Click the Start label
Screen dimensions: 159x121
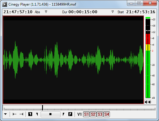click(121, 12)
